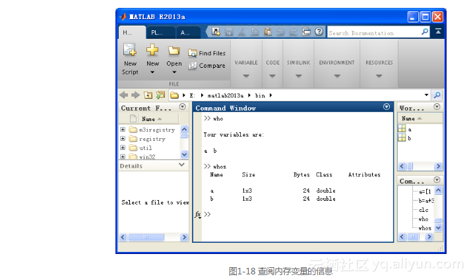Click the Copy icon in quick access toolbar
This screenshot has height=279, width=471.
pyautogui.click(x=255, y=32)
